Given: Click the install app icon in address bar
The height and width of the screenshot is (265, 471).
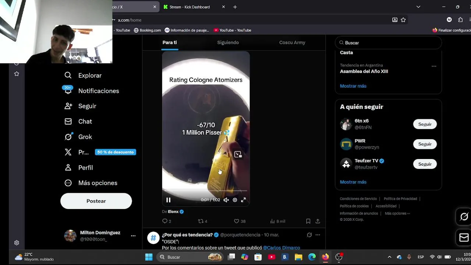Looking at the screenshot, I should click(x=395, y=20).
